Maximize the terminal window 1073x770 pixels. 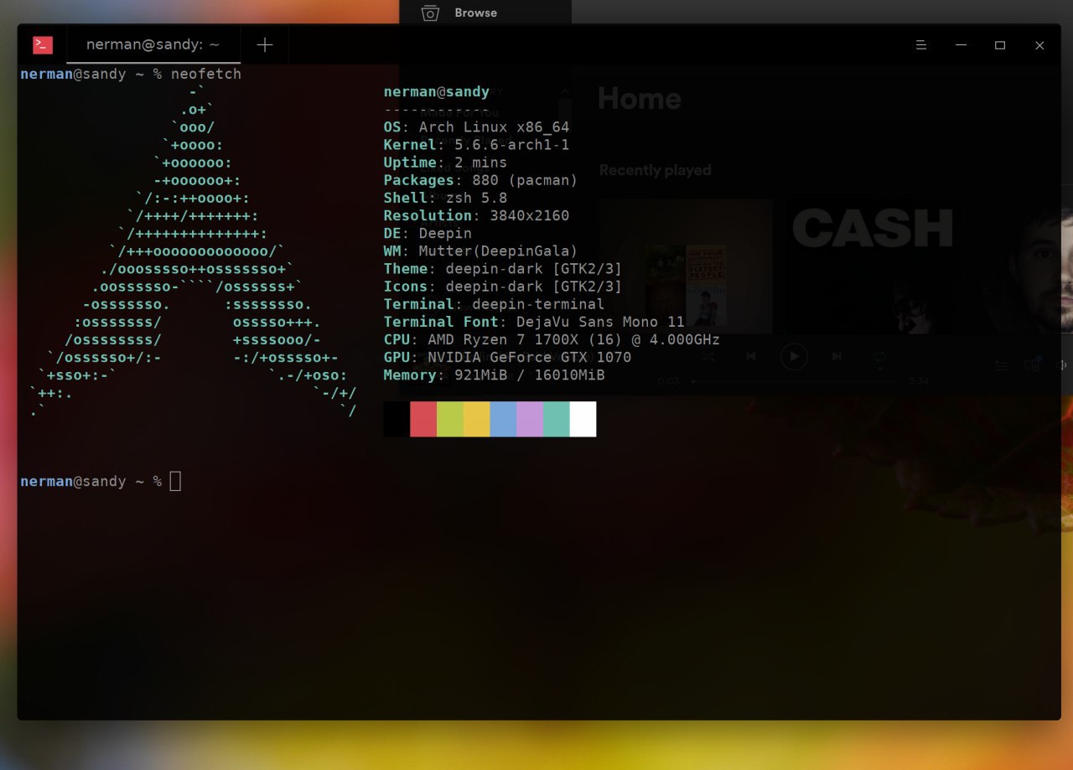1000,45
